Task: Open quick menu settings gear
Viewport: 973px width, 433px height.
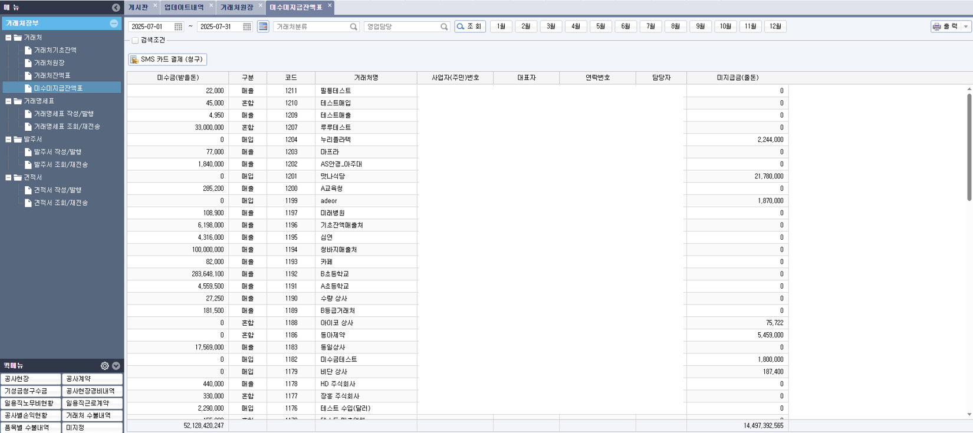Action: (105, 366)
